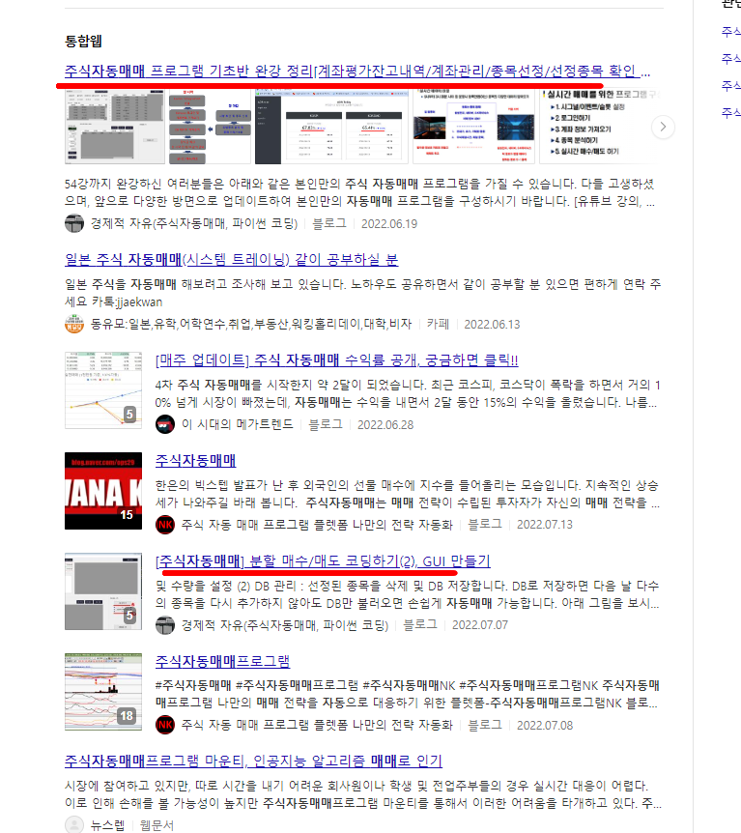Click 경제적 자유 profile icon dated 2022.07.07
This screenshot has width=741, height=833.
[x=165, y=624]
